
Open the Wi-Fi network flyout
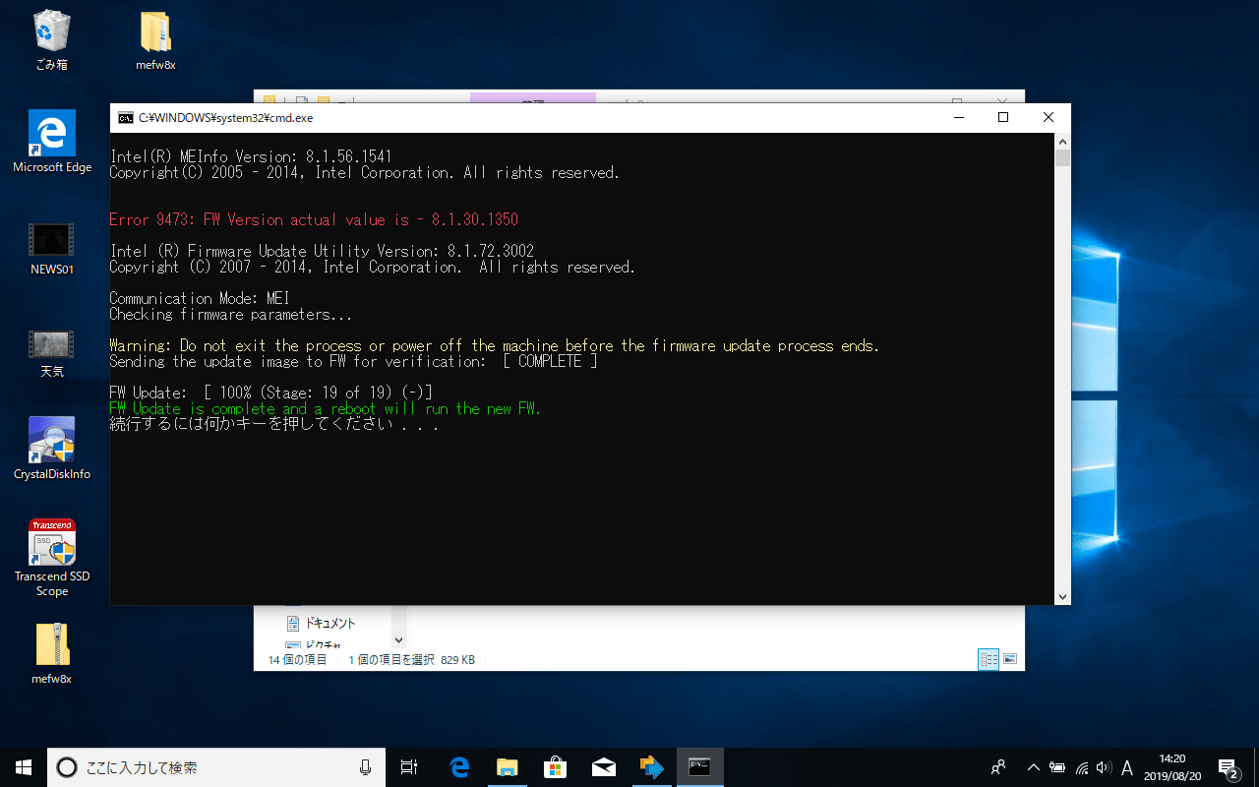coord(1082,767)
